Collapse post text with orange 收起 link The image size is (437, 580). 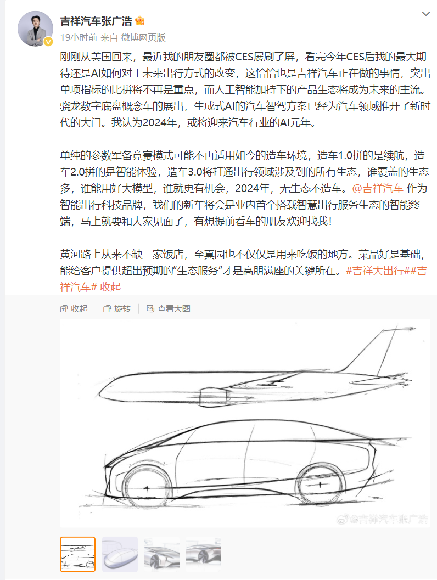click(x=111, y=287)
